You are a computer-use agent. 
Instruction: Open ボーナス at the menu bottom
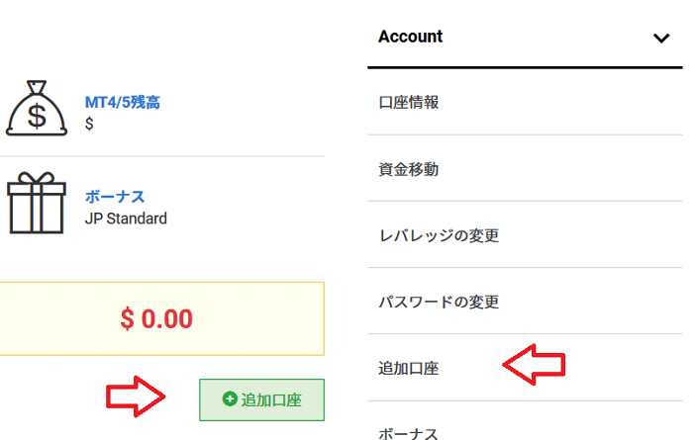(409, 432)
